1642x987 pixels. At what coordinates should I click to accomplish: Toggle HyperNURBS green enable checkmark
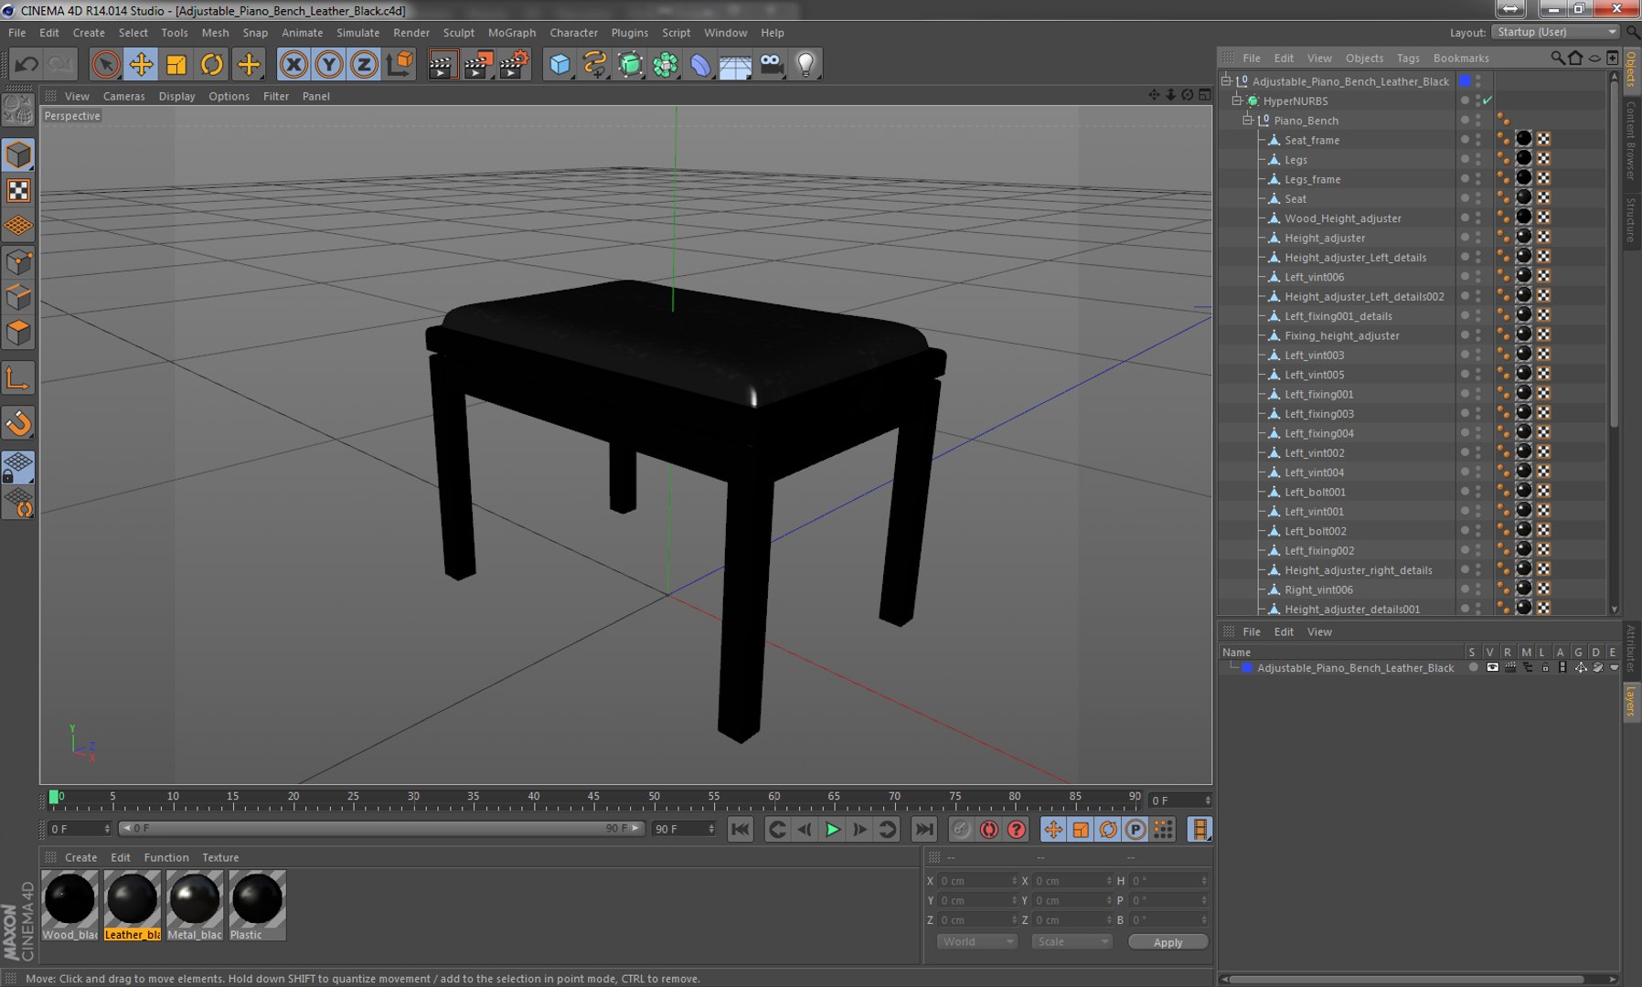coord(1487,101)
